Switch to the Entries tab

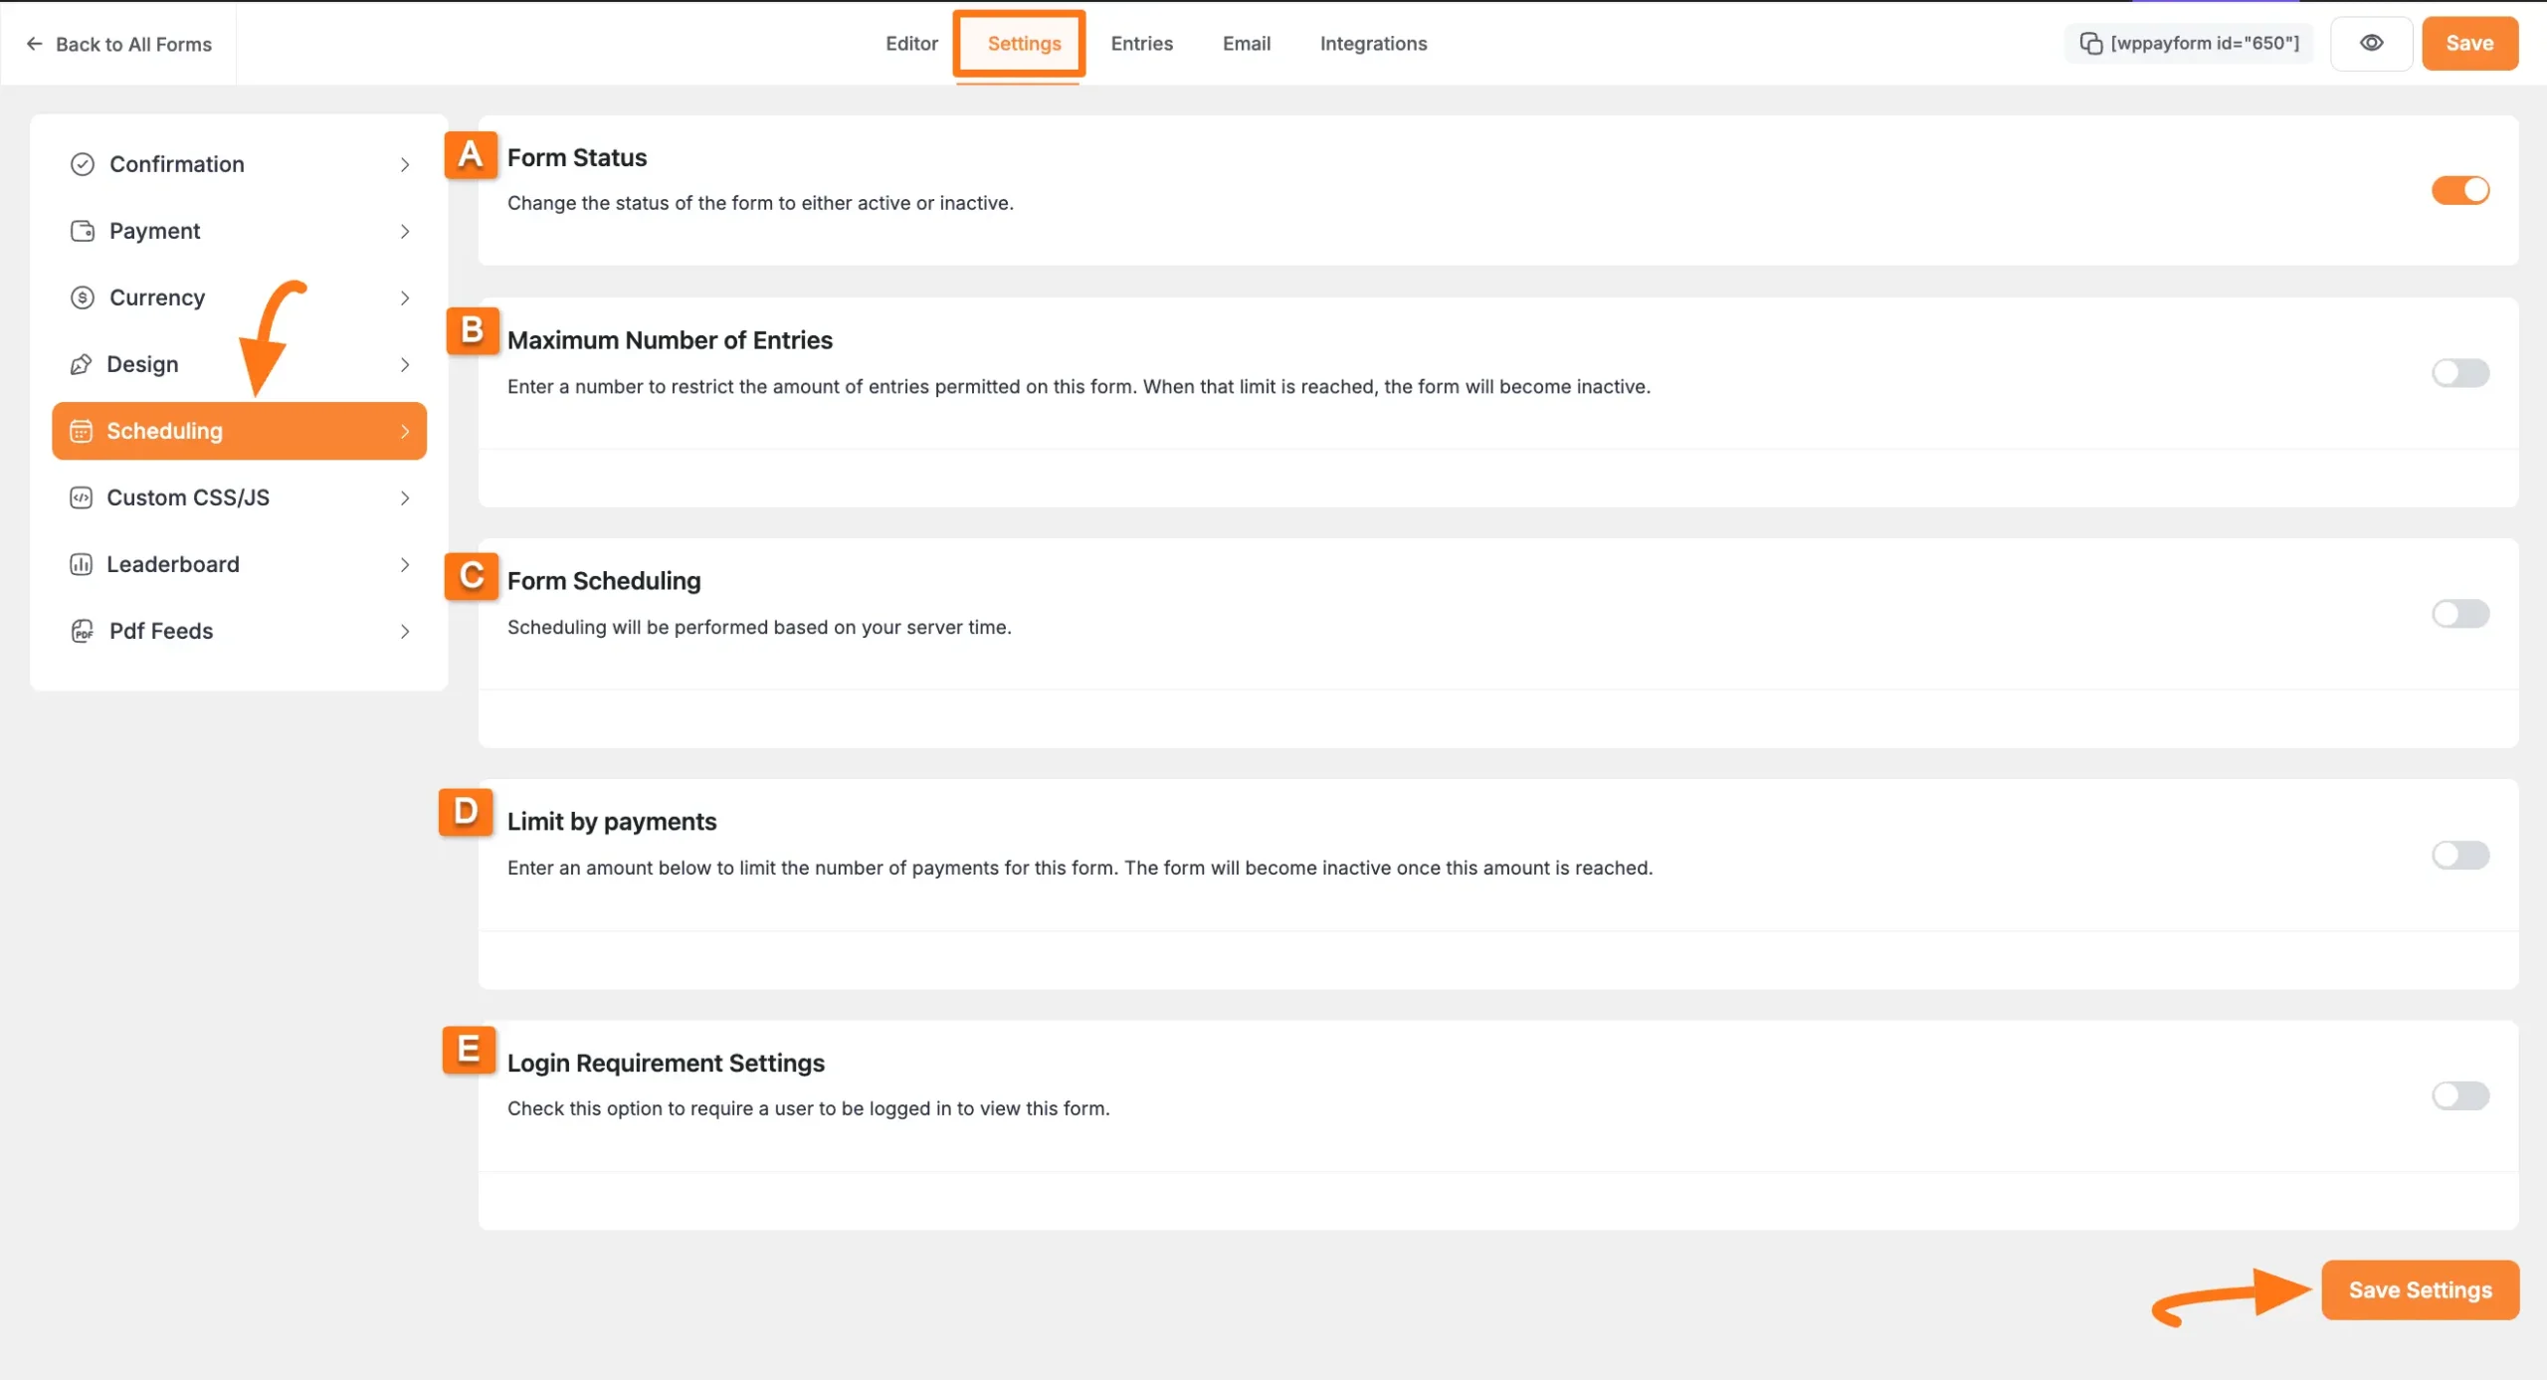(x=1141, y=43)
